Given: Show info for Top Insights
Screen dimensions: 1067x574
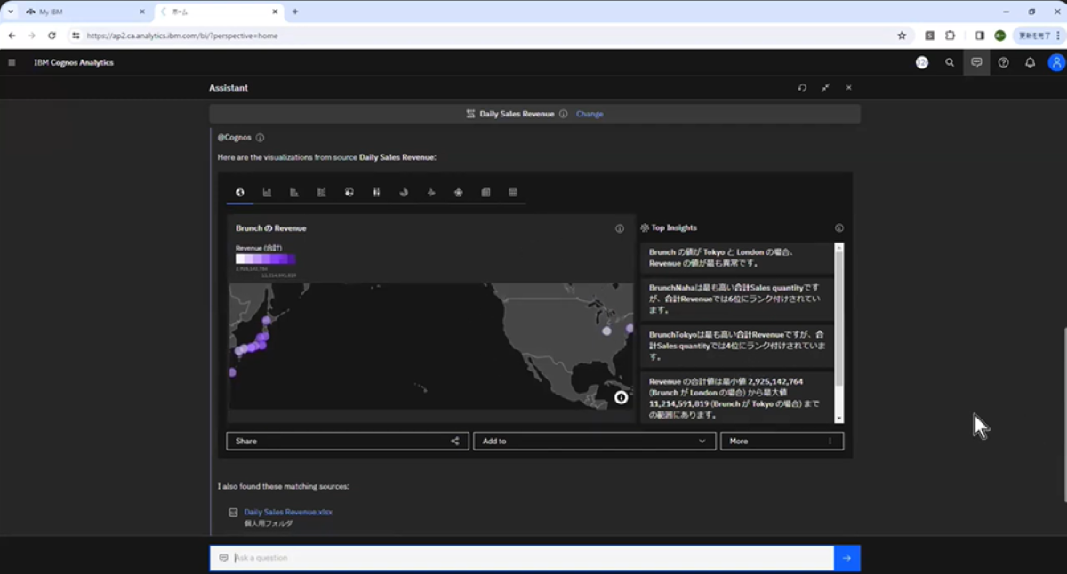Looking at the screenshot, I should [x=839, y=228].
